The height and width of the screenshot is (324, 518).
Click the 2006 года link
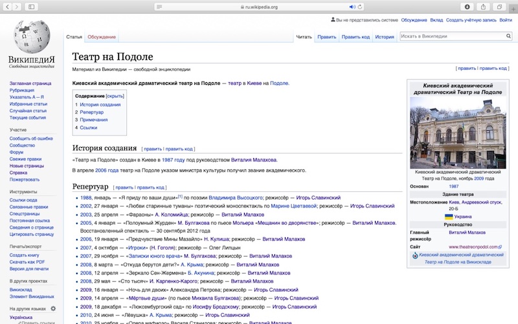107,170
